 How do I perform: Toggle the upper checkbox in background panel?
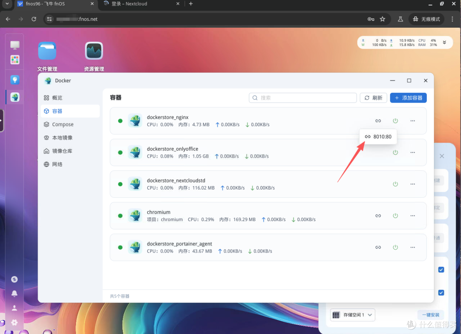coord(441,269)
